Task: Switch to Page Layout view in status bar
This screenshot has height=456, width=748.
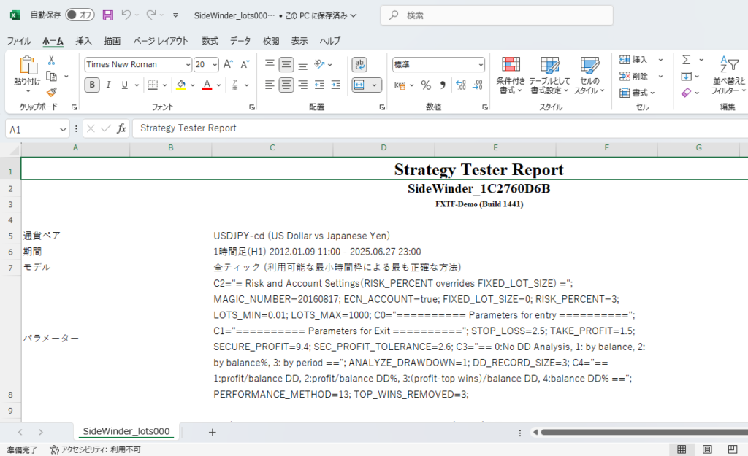Action: (x=707, y=449)
